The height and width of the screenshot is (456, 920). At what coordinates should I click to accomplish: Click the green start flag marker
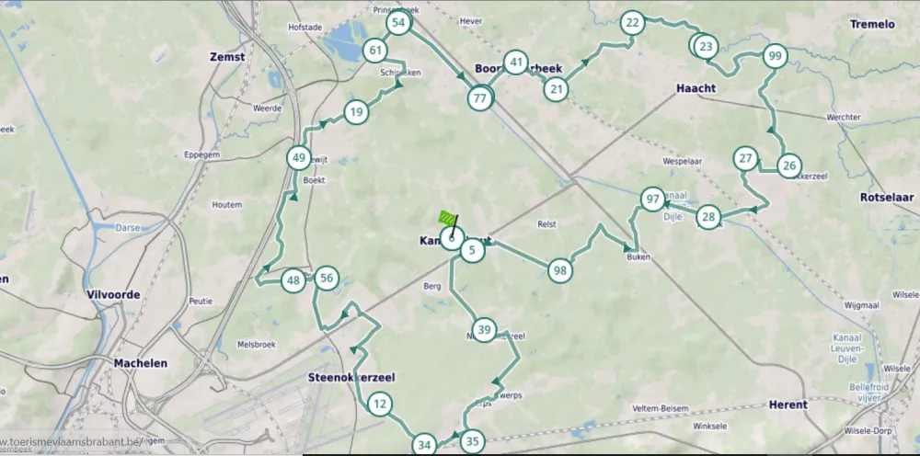coord(448,219)
